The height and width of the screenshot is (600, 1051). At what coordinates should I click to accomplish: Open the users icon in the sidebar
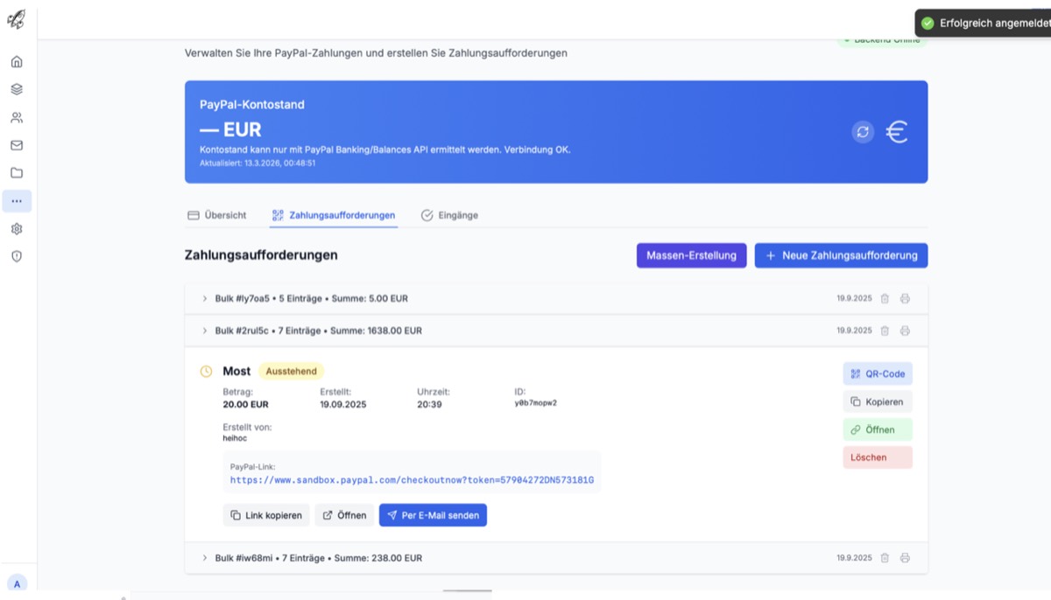[x=16, y=116]
